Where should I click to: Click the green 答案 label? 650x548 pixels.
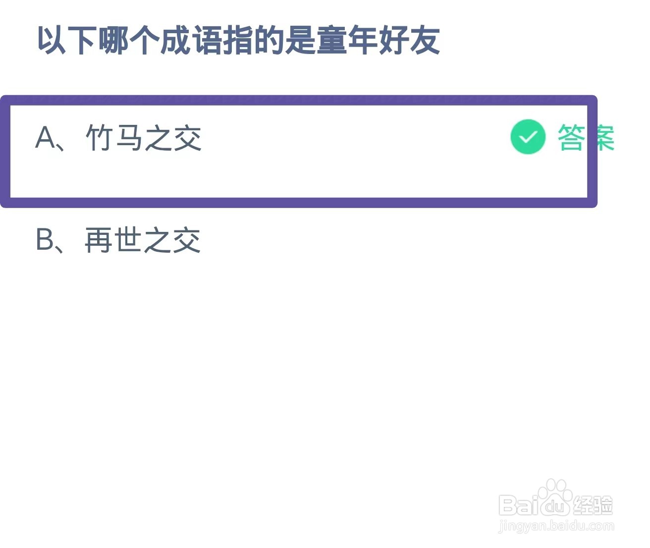coord(586,137)
